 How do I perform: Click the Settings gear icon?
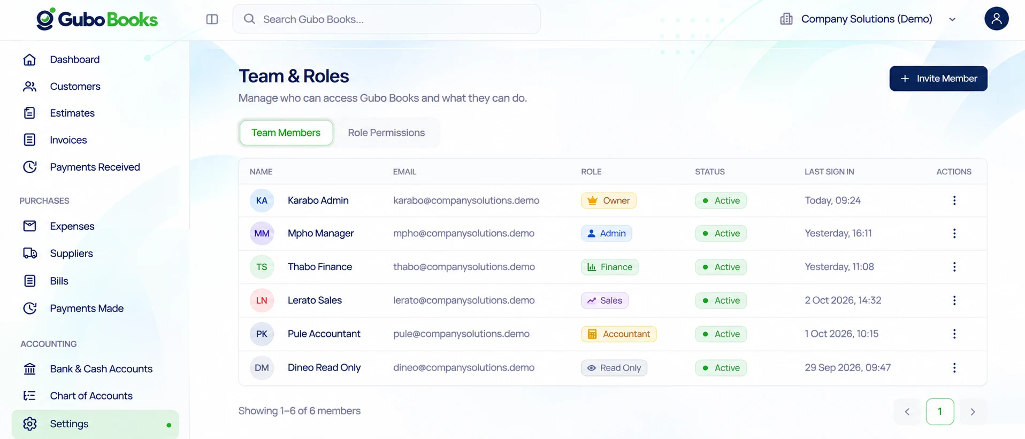(30, 423)
